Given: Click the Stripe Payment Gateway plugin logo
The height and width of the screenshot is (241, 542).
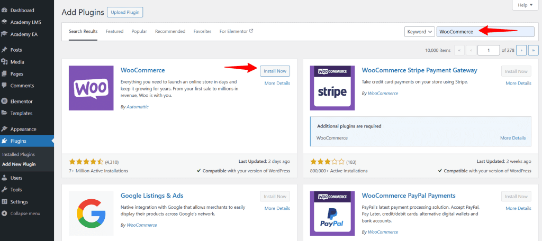Looking at the screenshot, I should pos(332,88).
